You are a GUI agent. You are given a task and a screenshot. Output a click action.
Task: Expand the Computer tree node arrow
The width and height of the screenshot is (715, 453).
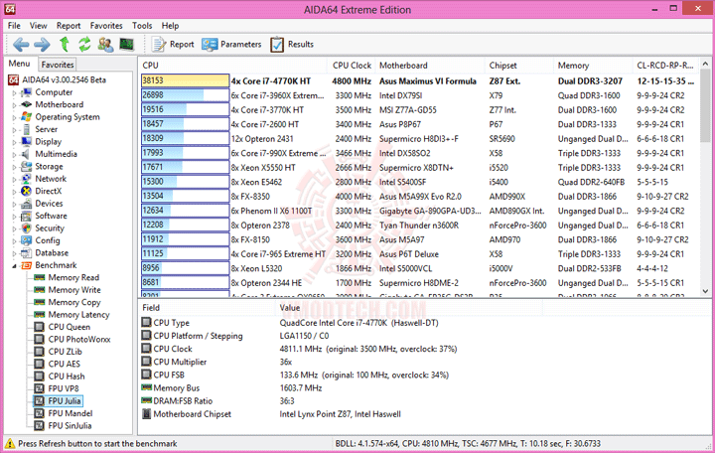pyautogui.click(x=14, y=92)
